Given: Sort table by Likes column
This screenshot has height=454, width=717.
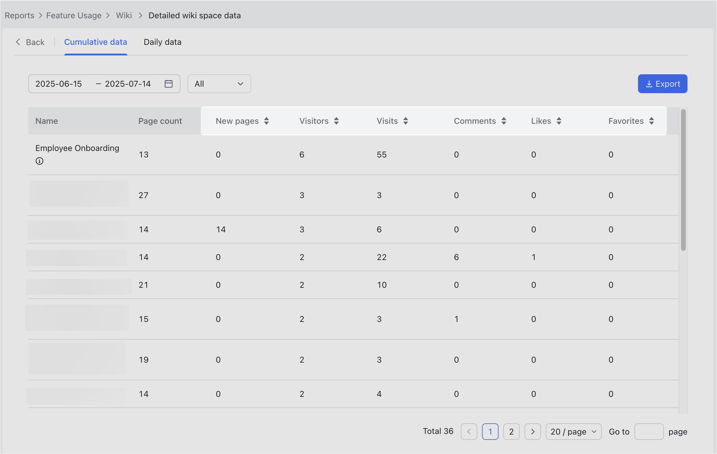Looking at the screenshot, I should point(559,121).
